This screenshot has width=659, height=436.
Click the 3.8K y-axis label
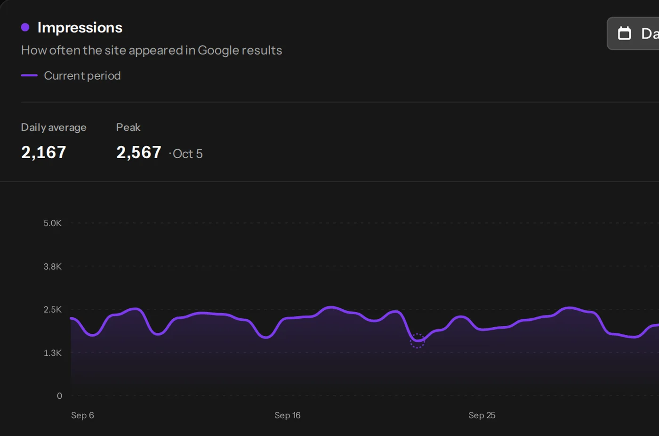click(53, 266)
